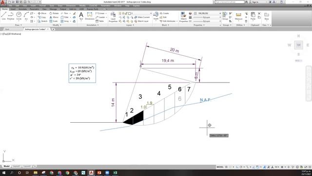Insert a Table from Annotation panel
Viewport: 312px width, 176px height.
[99, 21]
